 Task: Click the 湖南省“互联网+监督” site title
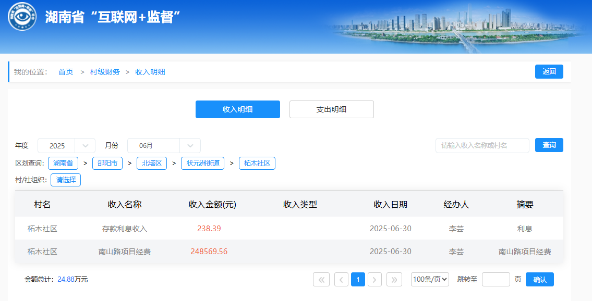(x=113, y=17)
